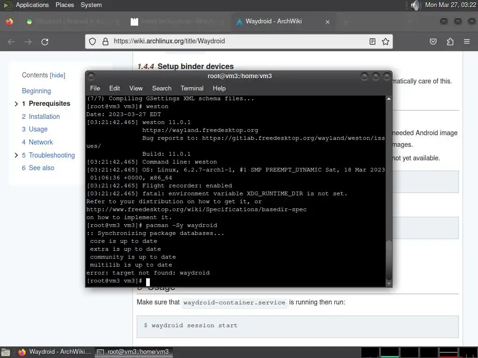Go back with the browser back arrow
The height and width of the screenshot is (358, 478).
click(11, 41)
